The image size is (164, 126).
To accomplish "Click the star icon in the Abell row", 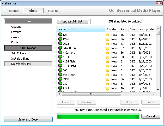I will [107, 88].
